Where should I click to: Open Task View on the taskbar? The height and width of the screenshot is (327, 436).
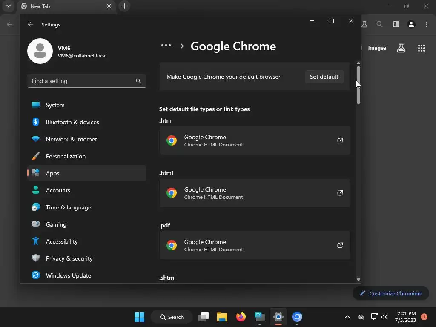[x=204, y=317]
